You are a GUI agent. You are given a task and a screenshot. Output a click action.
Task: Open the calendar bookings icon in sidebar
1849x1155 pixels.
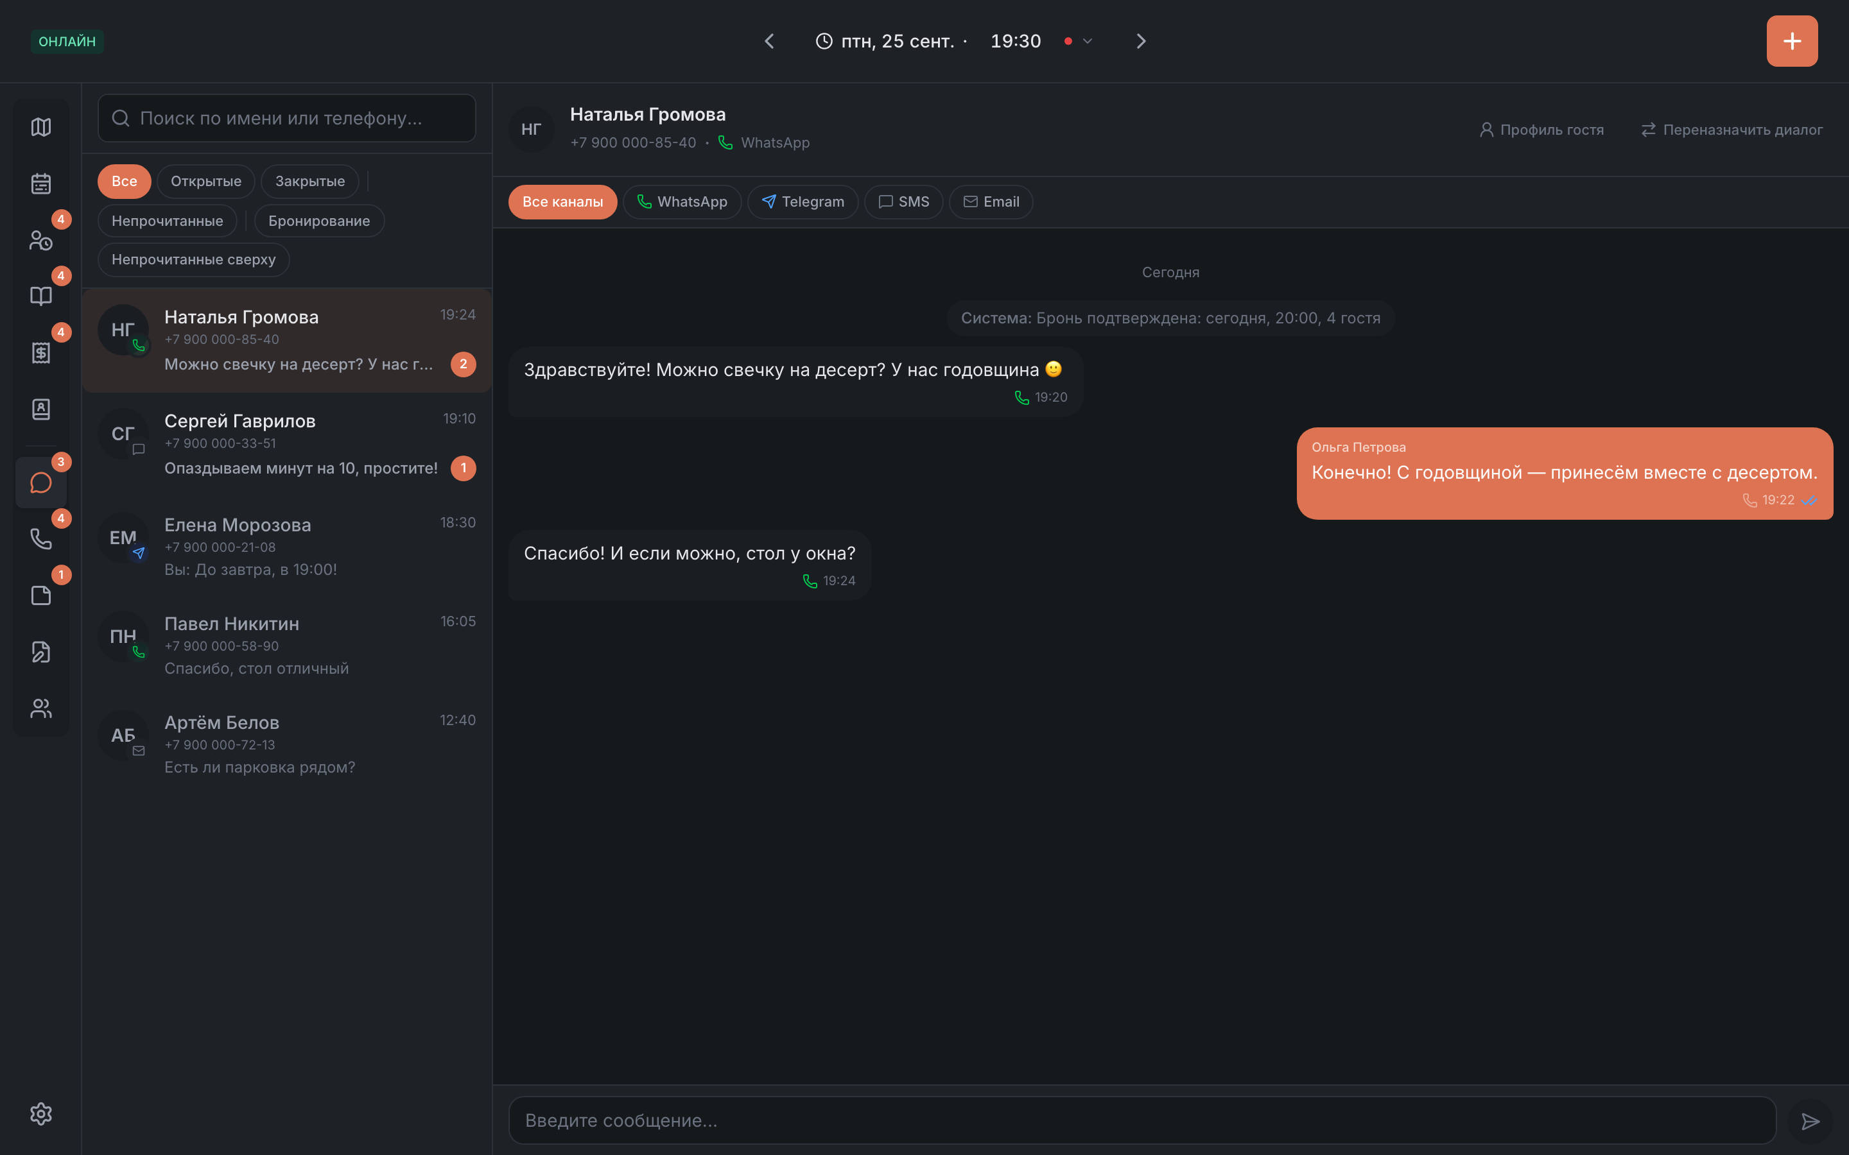point(41,184)
